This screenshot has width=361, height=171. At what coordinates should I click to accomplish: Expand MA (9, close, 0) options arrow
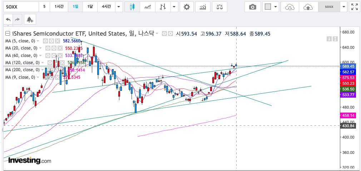[x=38, y=77]
